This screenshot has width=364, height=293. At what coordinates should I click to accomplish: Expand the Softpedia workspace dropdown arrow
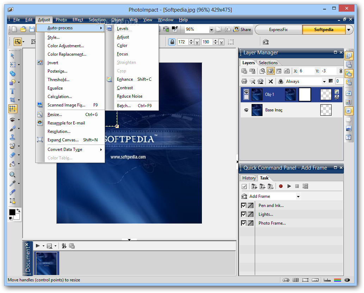[348, 30]
